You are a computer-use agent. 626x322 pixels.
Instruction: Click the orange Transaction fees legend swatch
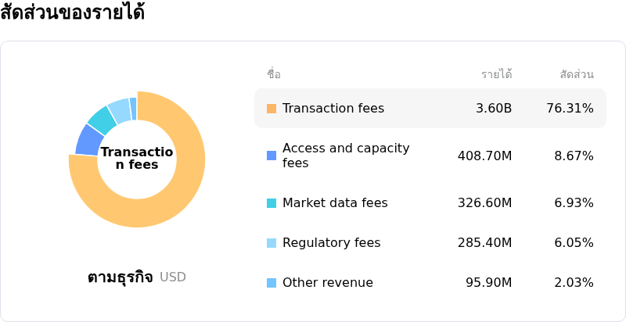[272, 109]
